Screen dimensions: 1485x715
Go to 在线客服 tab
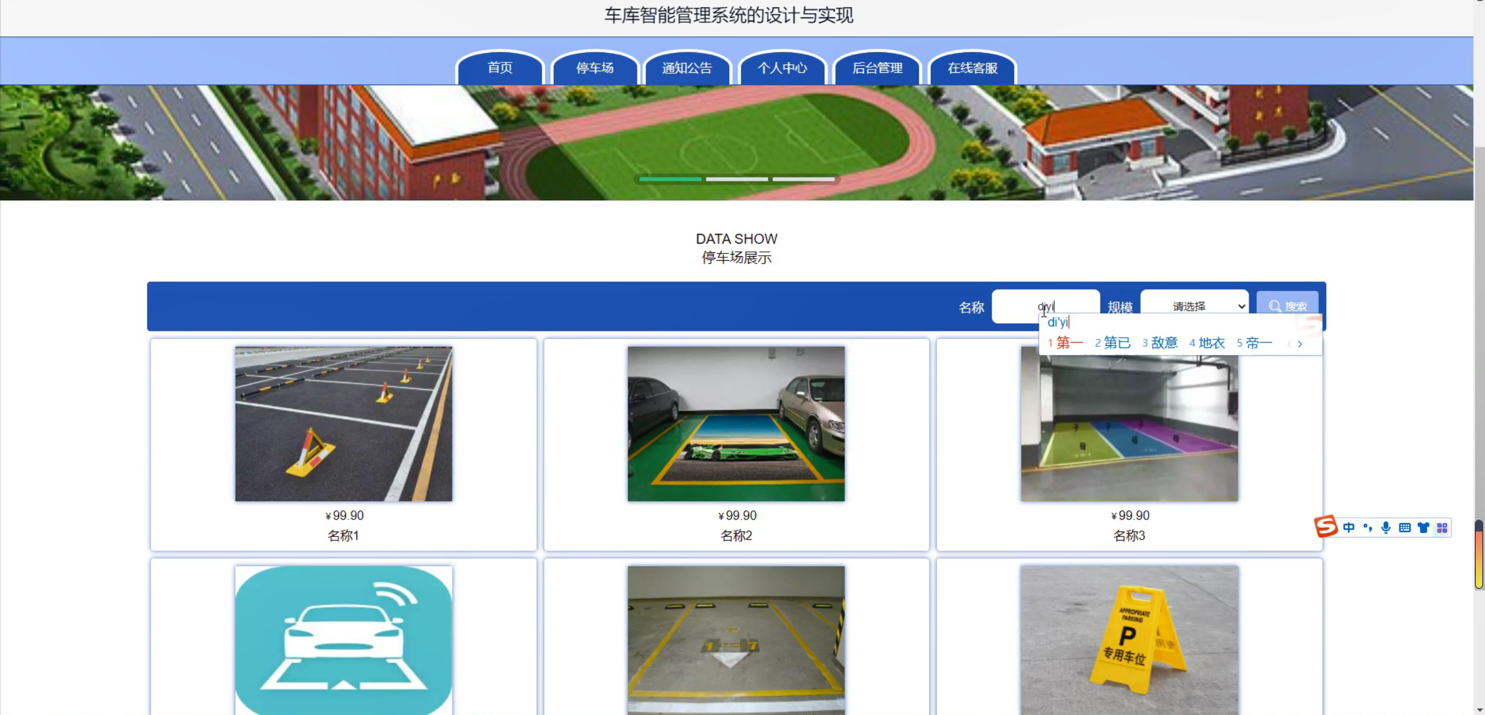click(x=972, y=68)
